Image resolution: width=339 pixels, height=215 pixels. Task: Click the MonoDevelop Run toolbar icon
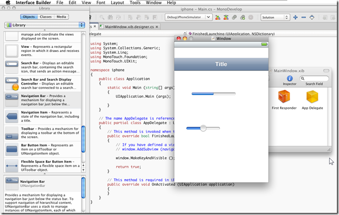242,17
